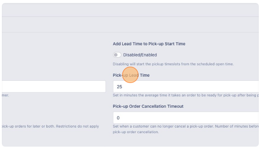Click the 'Set in minutes the average time' hint

pyautogui.click(x=186, y=95)
